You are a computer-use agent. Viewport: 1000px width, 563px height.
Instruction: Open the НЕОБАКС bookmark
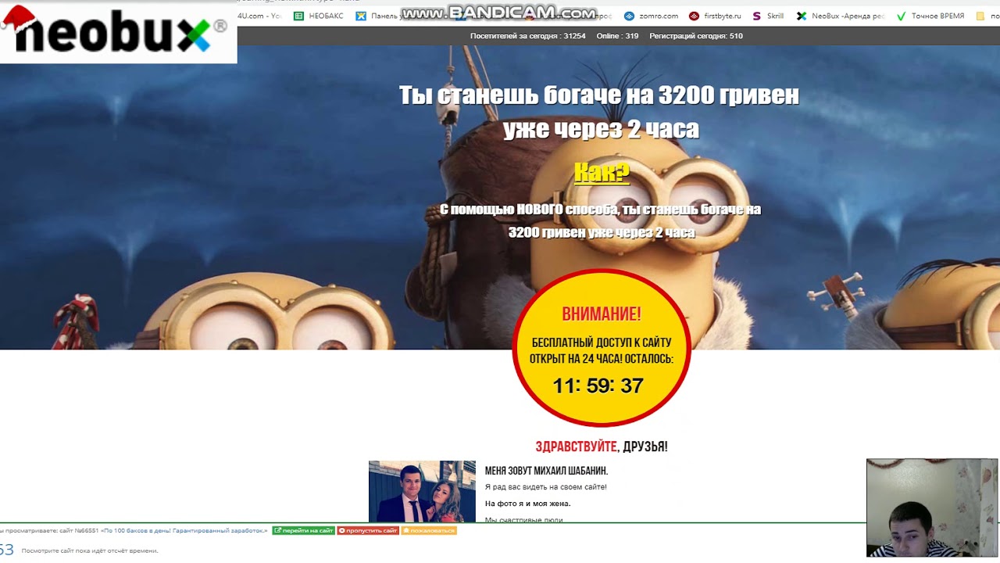click(x=318, y=16)
